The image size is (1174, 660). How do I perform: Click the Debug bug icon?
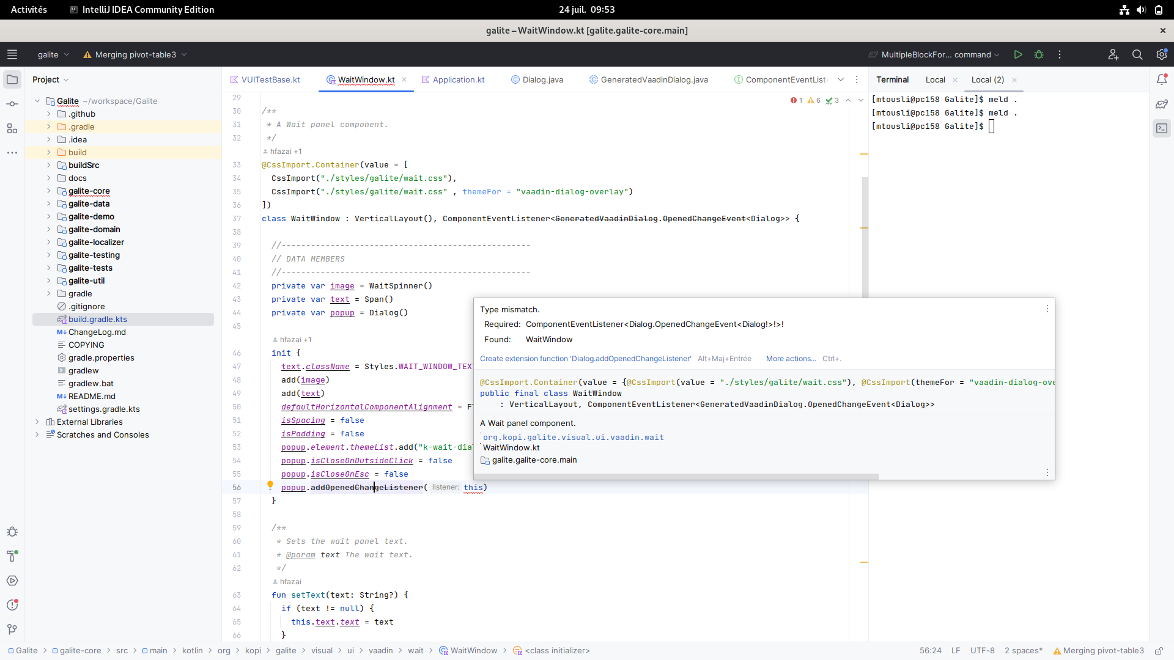pos(1039,54)
